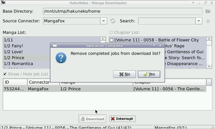Click into the Search input field

pos(167,21)
